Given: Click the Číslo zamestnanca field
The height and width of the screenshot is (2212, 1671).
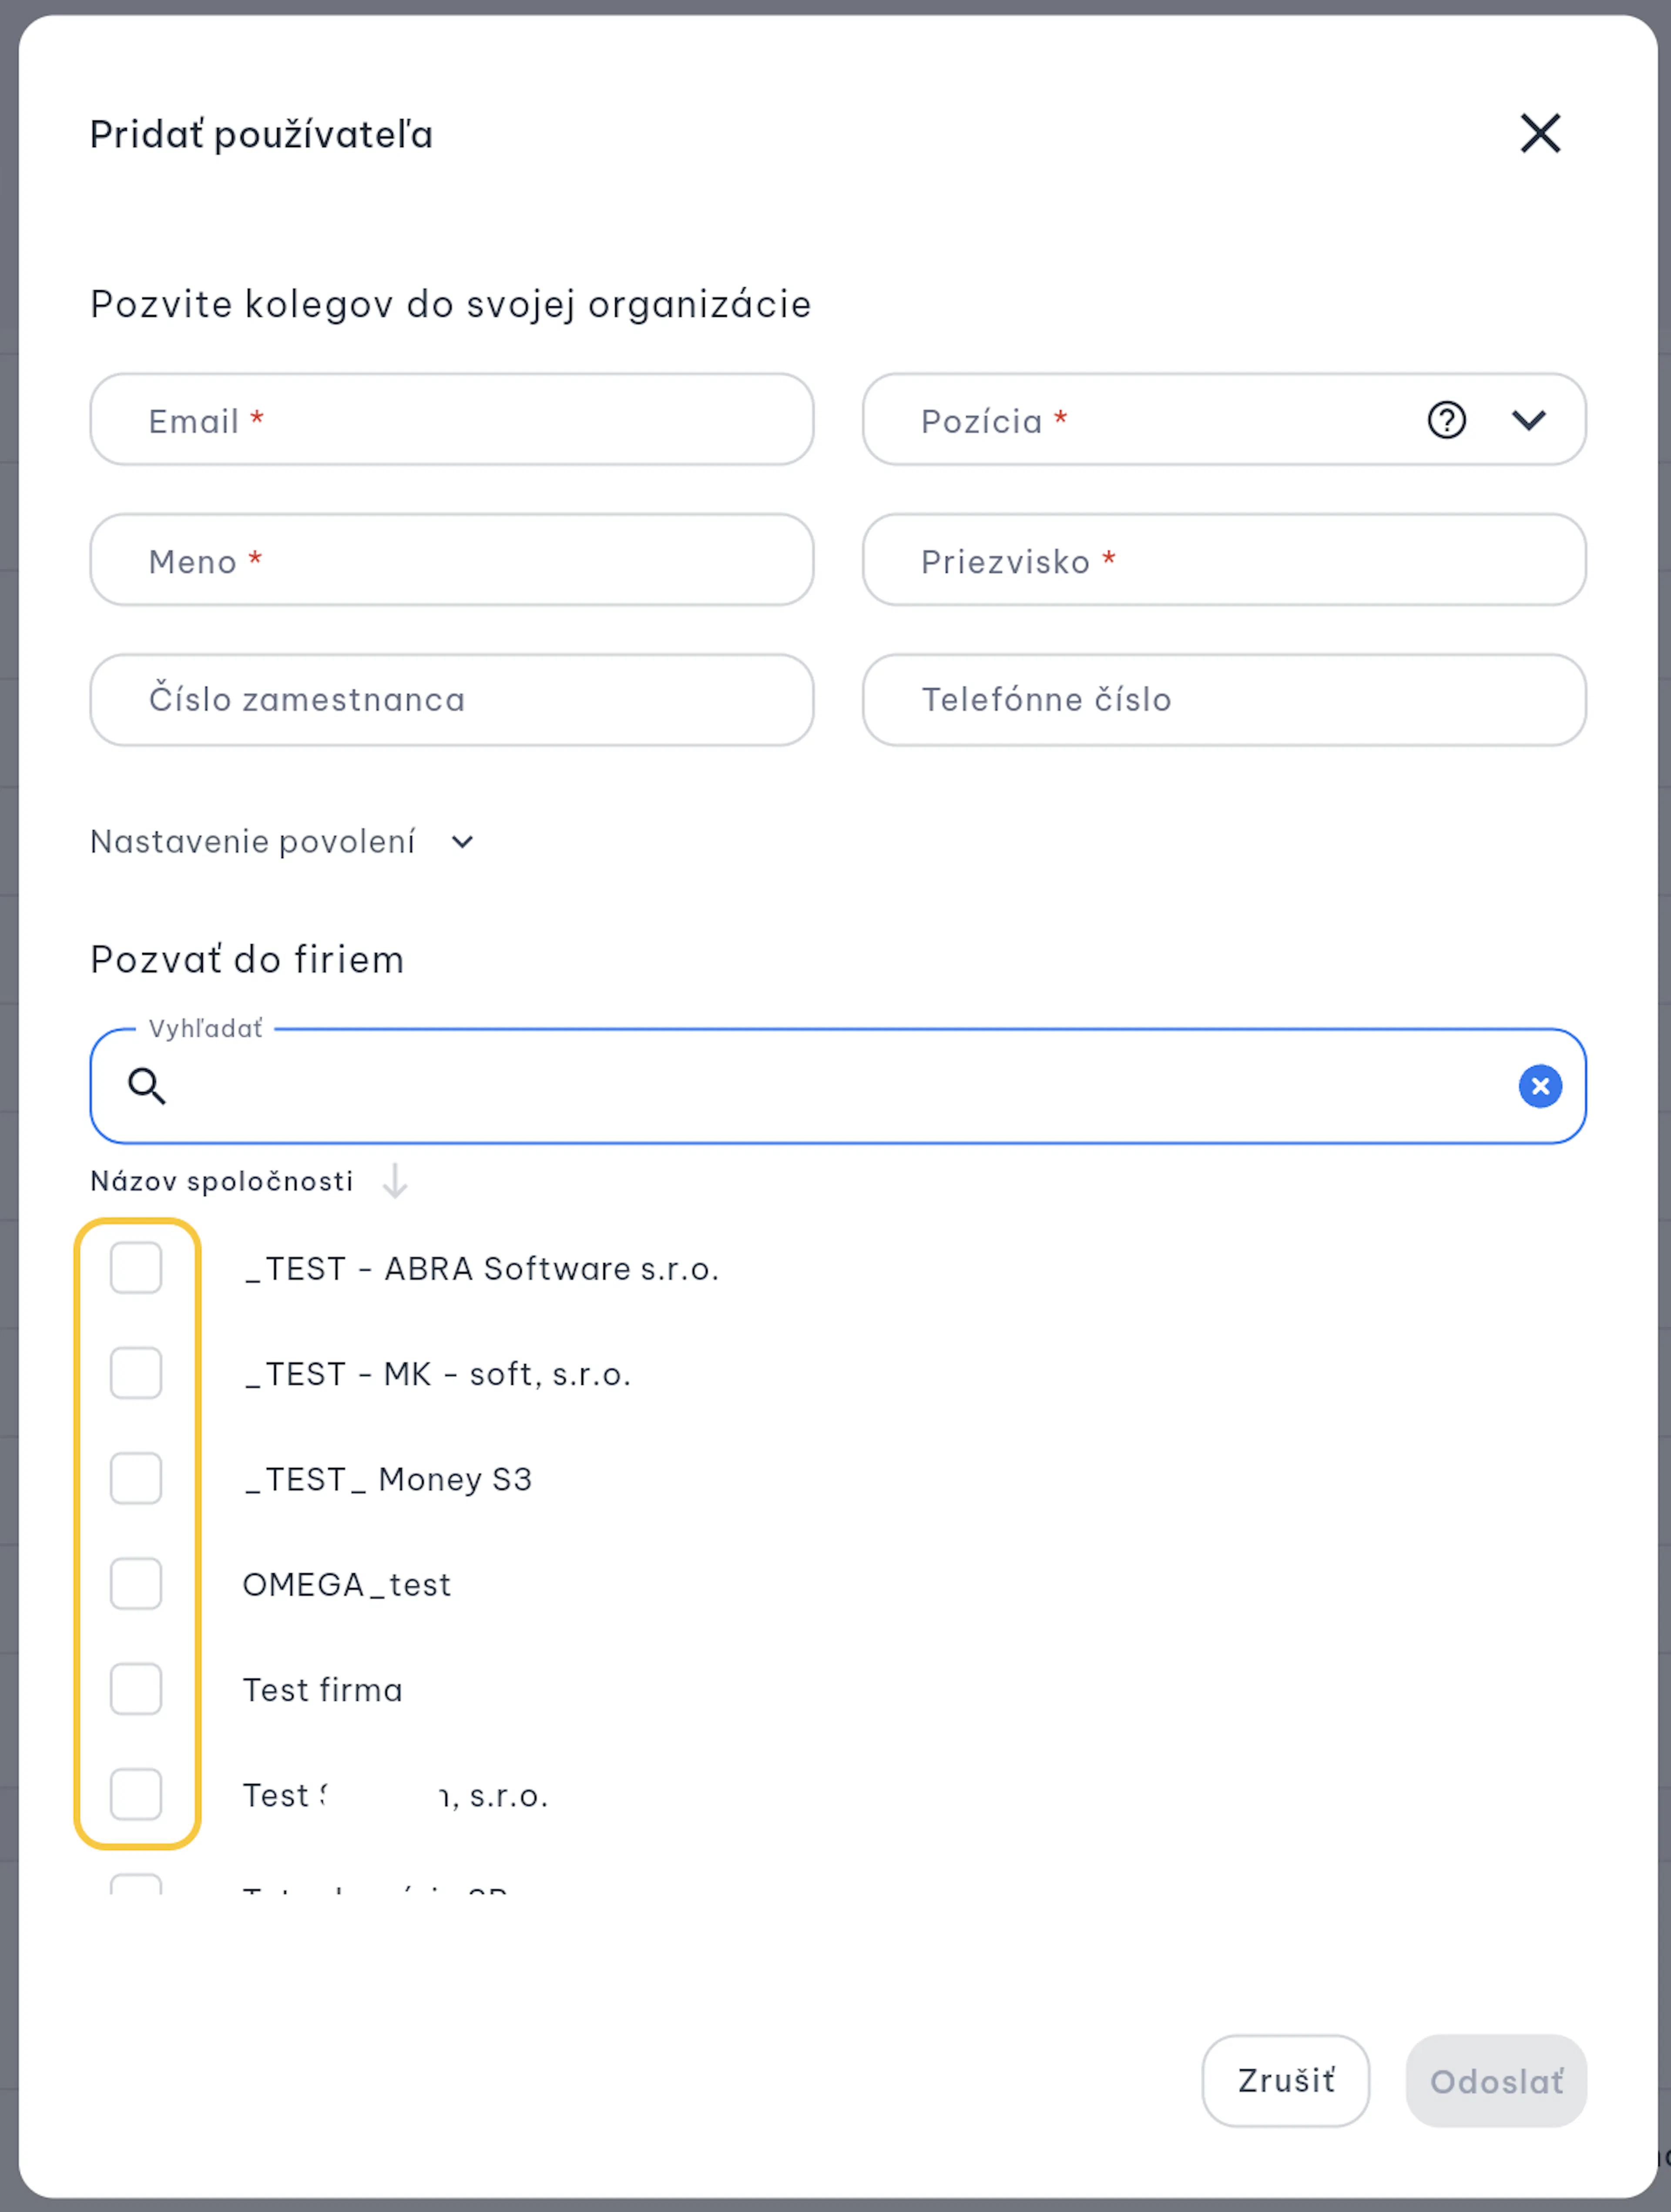Looking at the screenshot, I should [452, 700].
